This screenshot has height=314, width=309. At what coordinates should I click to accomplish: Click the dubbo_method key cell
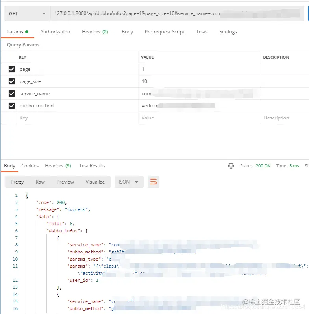point(78,106)
